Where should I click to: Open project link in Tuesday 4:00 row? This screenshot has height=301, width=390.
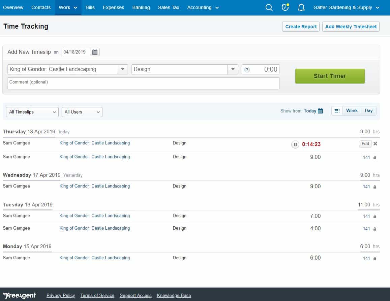pos(94,228)
